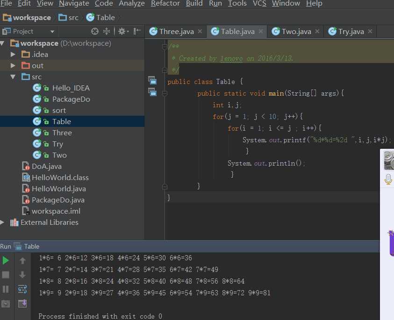Open Project panel settings gear

click(123, 31)
